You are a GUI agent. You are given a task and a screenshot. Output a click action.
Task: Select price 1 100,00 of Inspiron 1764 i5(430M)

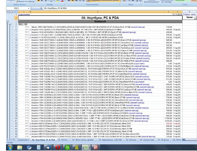168,118
